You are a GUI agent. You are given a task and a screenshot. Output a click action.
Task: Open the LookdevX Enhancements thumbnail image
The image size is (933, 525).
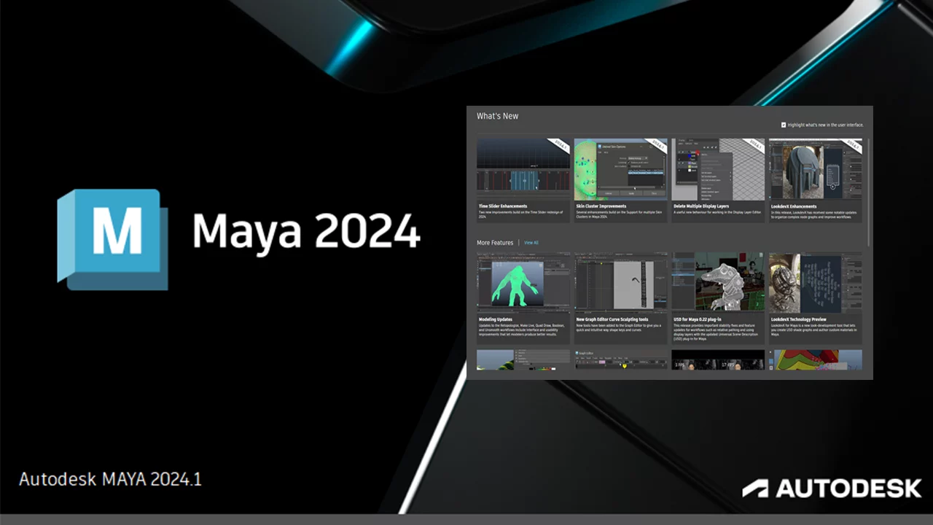click(815, 169)
